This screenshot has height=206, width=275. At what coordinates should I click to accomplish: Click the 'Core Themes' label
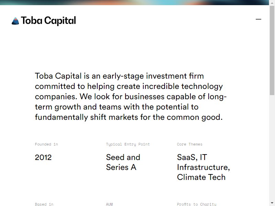[x=190, y=144]
